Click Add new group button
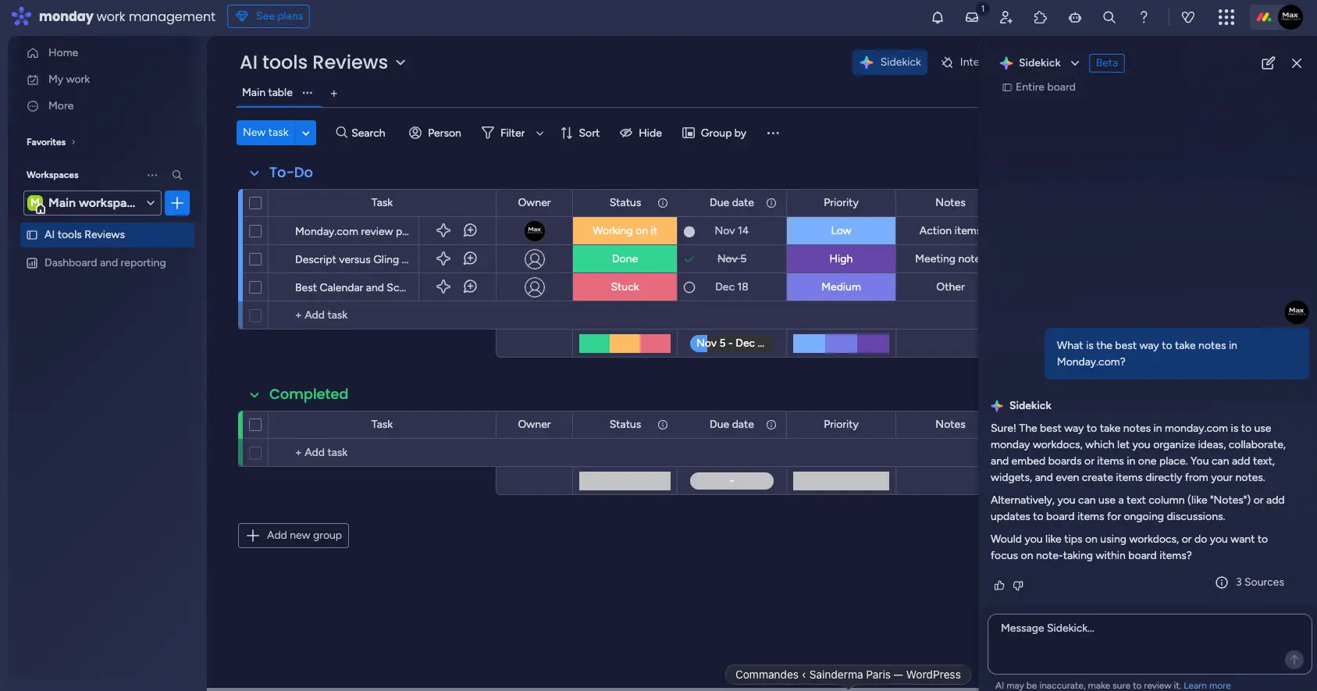Screen dimensions: 1317x691 click(294, 536)
